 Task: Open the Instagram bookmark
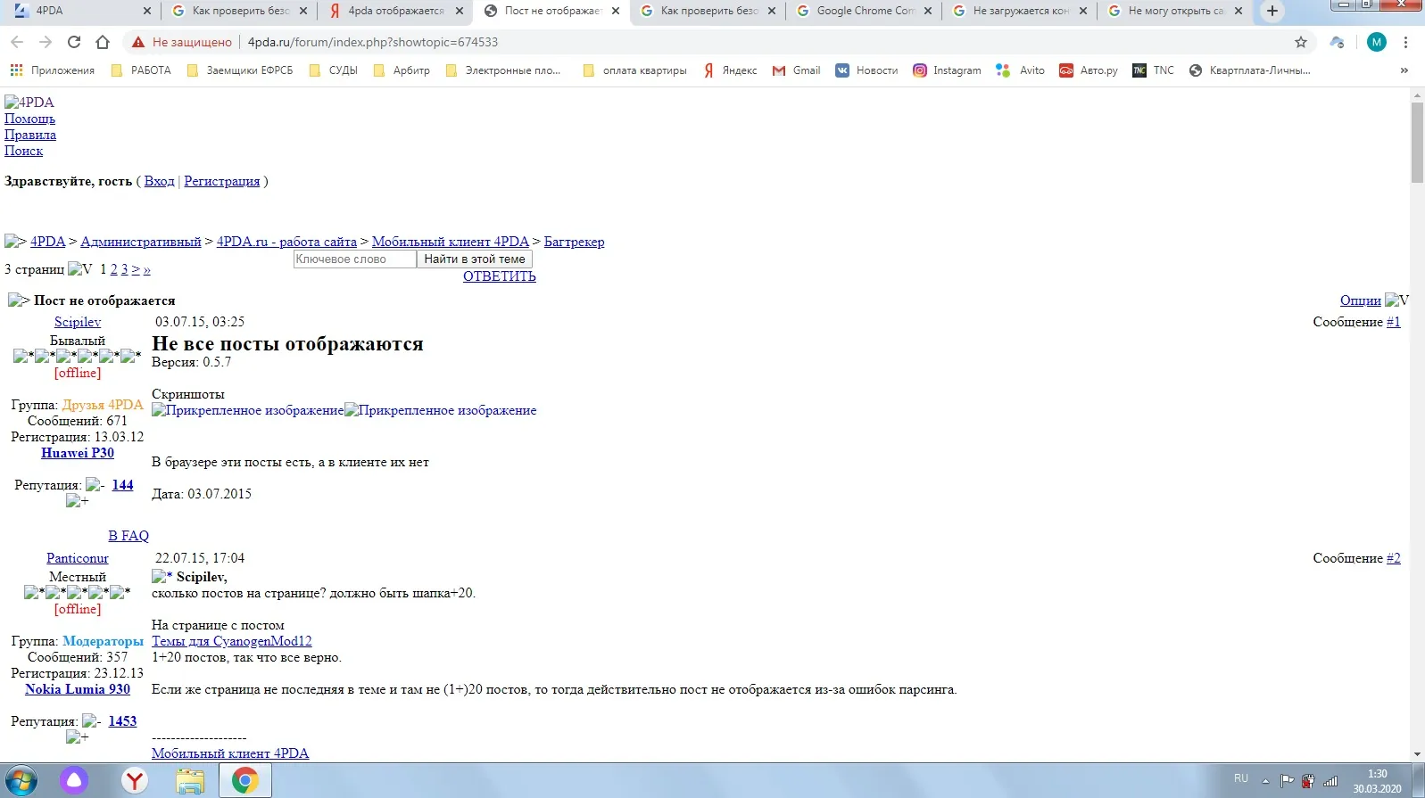[947, 70]
